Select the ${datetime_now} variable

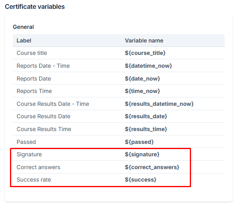coord(148,66)
